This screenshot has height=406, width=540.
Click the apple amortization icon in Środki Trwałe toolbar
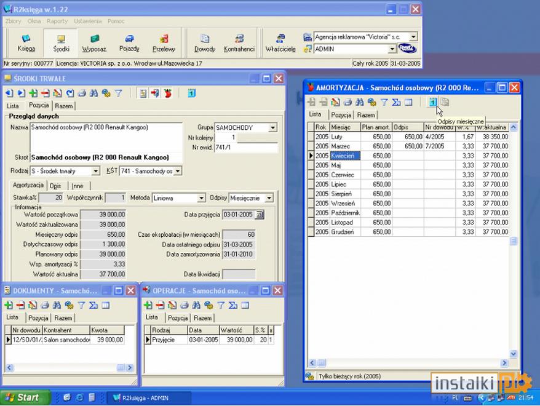click(168, 93)
